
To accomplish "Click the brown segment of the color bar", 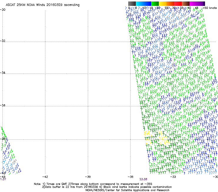I will 186,4.
